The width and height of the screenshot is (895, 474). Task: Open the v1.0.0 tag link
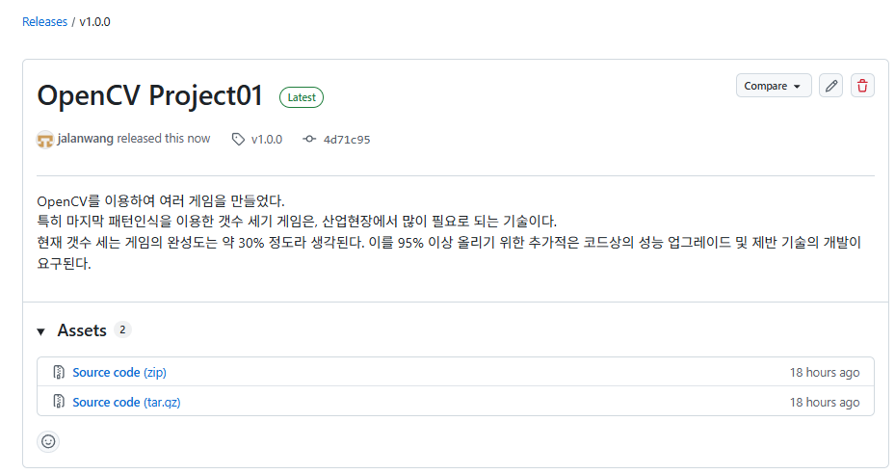click(x=267, y=139)
